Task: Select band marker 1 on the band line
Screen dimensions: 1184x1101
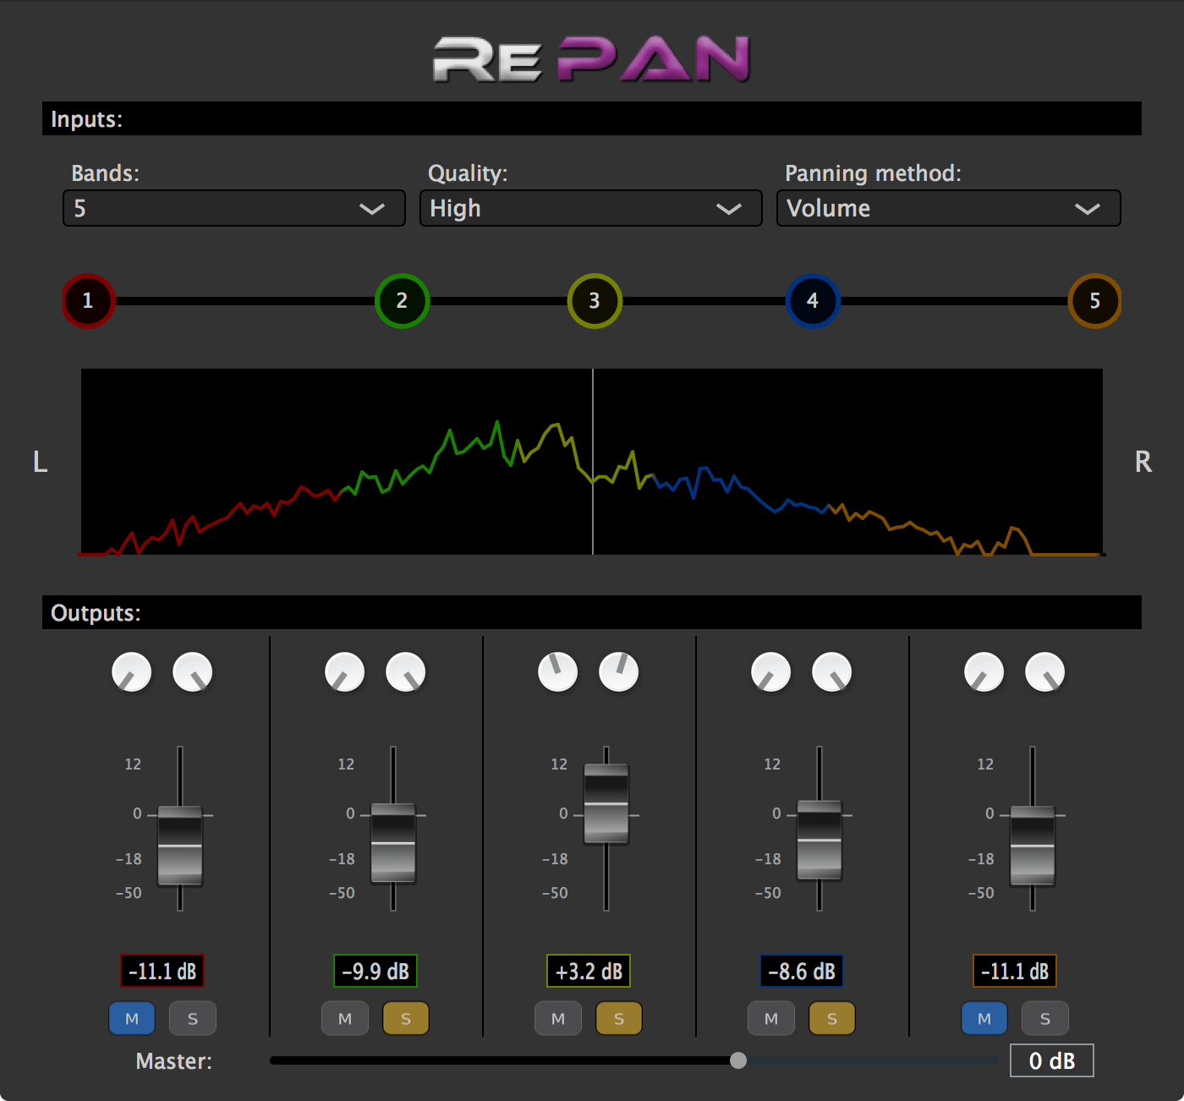Action: 88,301
